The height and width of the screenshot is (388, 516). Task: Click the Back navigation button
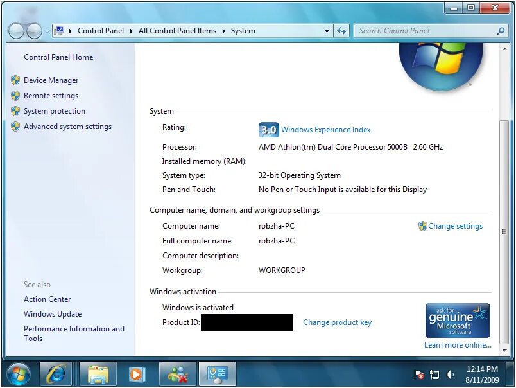pos(17,31)
